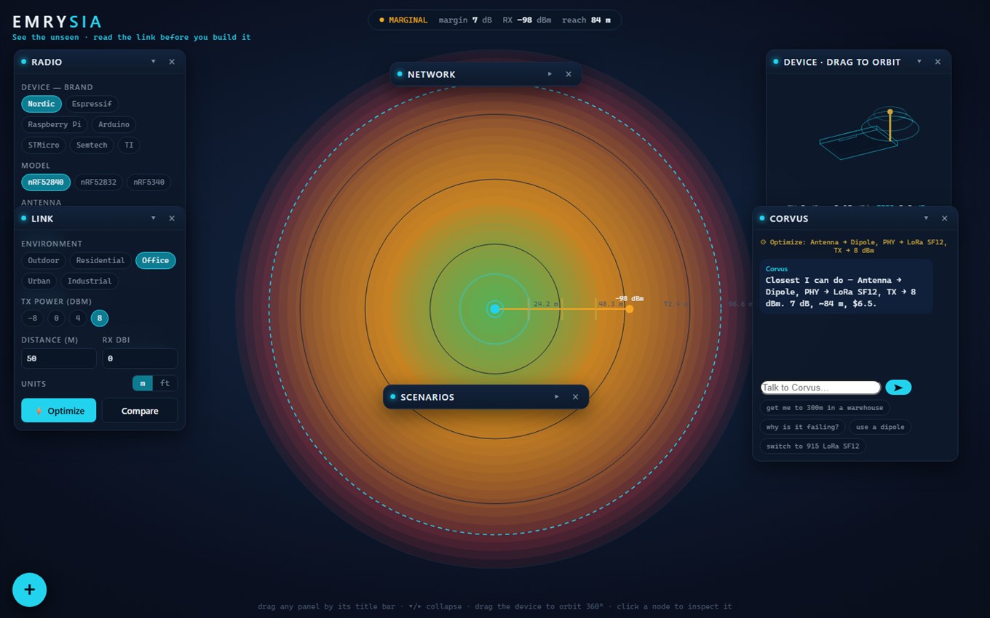The image size is (990, 618).
Task: Choose Raspberry Pi brand
Action: [x=55, y=124]
